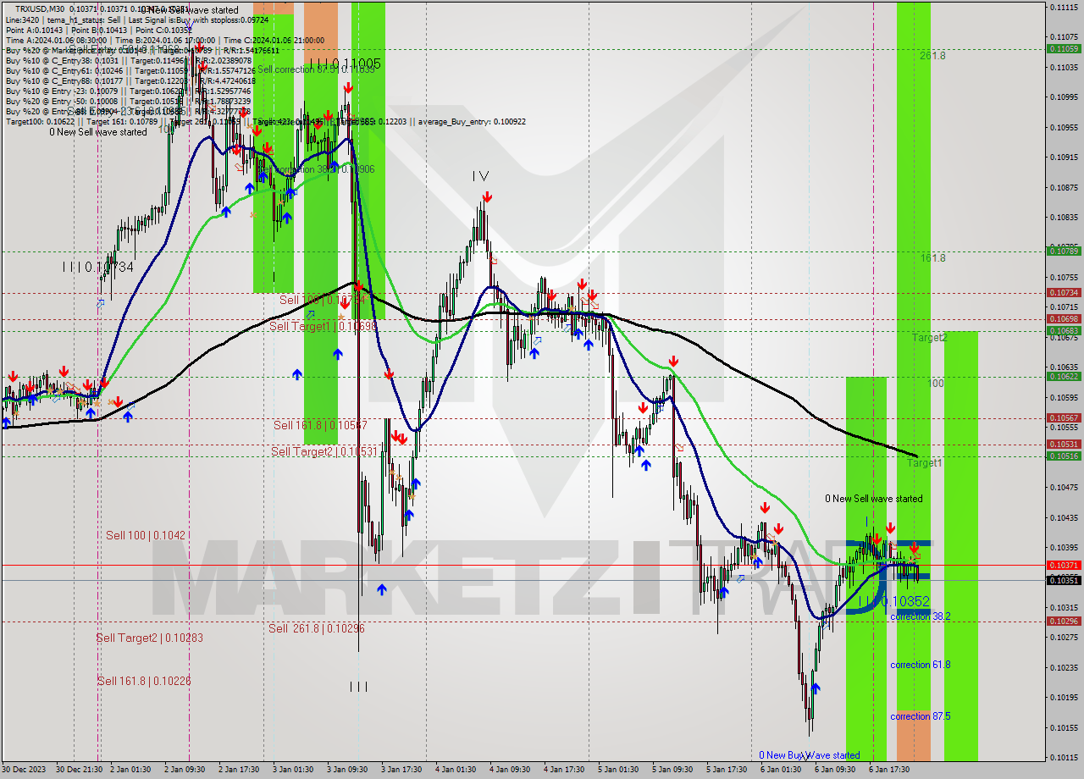This screenshot has height=779, width=1084.
Task: Click the green 0.10516 price tag
Action: (1063, 456)
